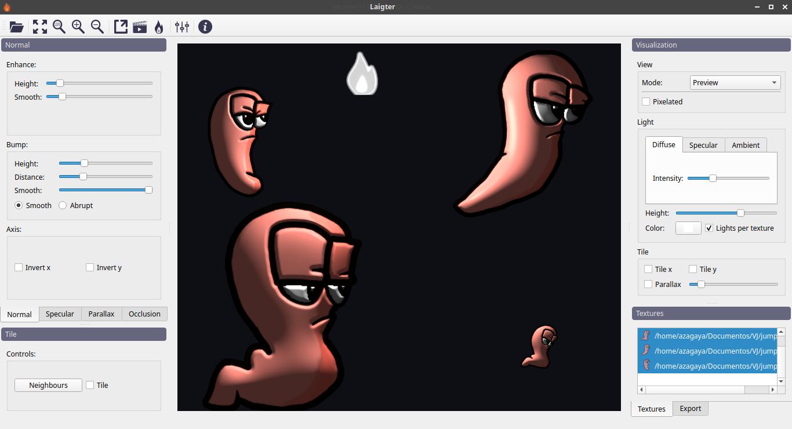
Task: Click the textures list scroll right arrow
Action: pos(773,390)
